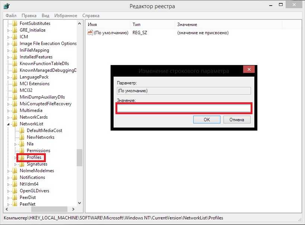Collapse the NetworkList tree node

pos(9,124)
